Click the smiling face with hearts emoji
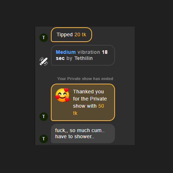This screenshot has height=173, width=173. point(62,95)
